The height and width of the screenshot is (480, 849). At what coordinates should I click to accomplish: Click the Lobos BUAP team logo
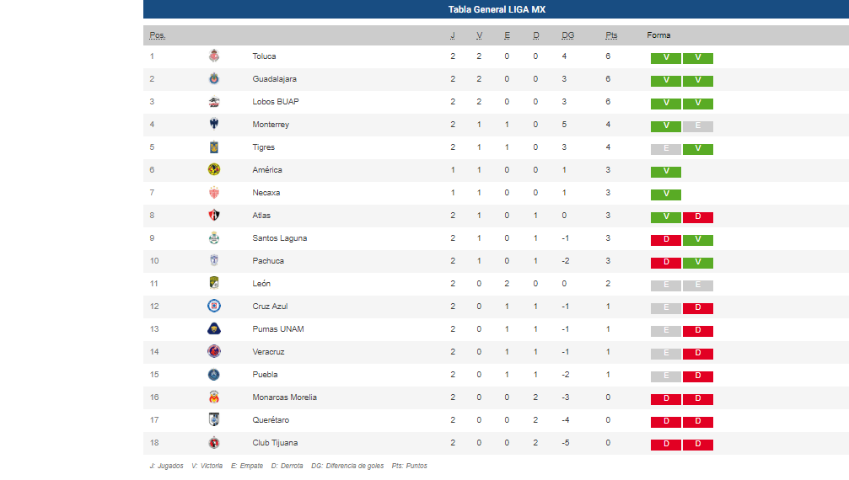(x=214, y=102)
